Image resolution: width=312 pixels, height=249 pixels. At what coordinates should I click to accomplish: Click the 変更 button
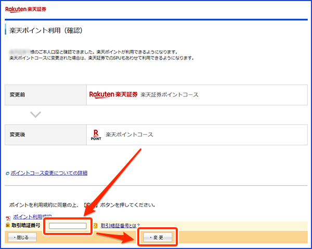[158, 237]
